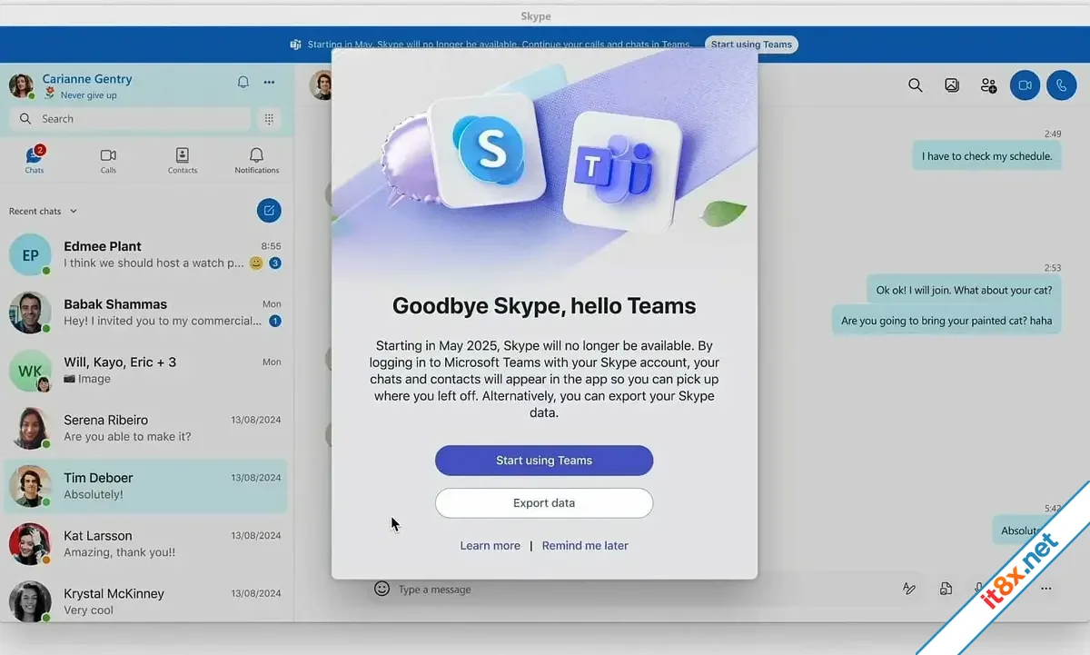Viewport: 1090px width, 655px height.
Task: Open the Kat Larsson chat
Action: pos(146,544)
